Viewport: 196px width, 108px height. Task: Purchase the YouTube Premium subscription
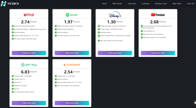point(158,53)
